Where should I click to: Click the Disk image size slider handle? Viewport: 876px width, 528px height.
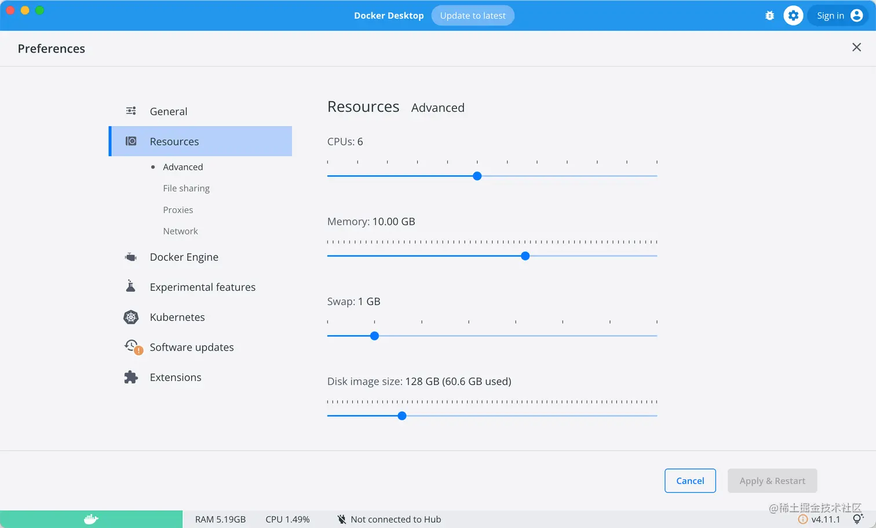coord(402,416)
